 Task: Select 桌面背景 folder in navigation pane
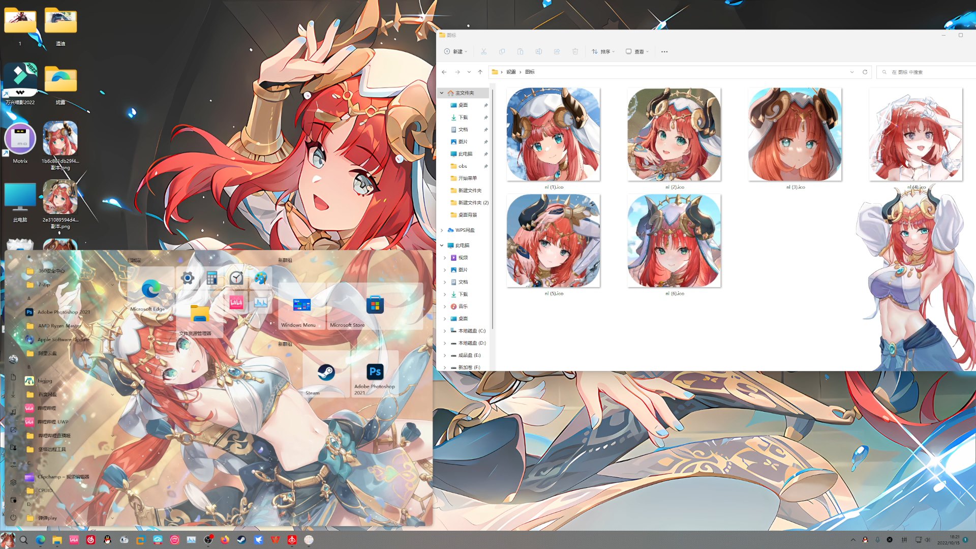(467, 215)
